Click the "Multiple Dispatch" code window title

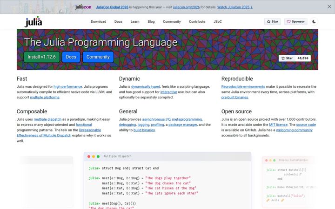tap(117, 157)
